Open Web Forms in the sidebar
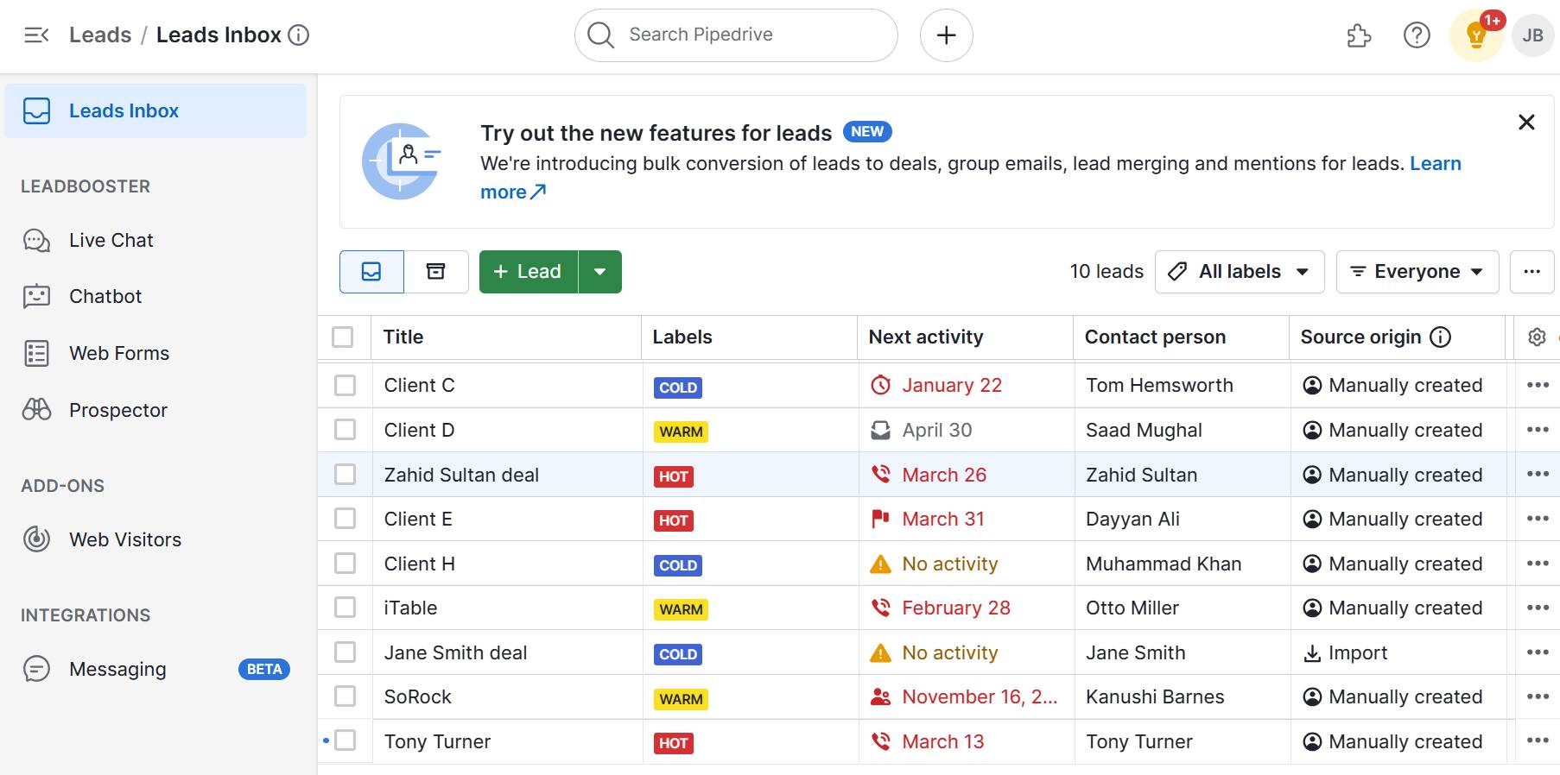1560x775 pixels. pos(119,354)
